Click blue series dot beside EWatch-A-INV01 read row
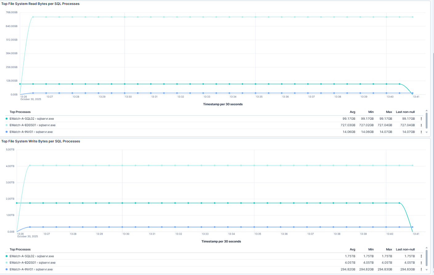This screenshot has height=275, width=434. (x=6, y=132)
